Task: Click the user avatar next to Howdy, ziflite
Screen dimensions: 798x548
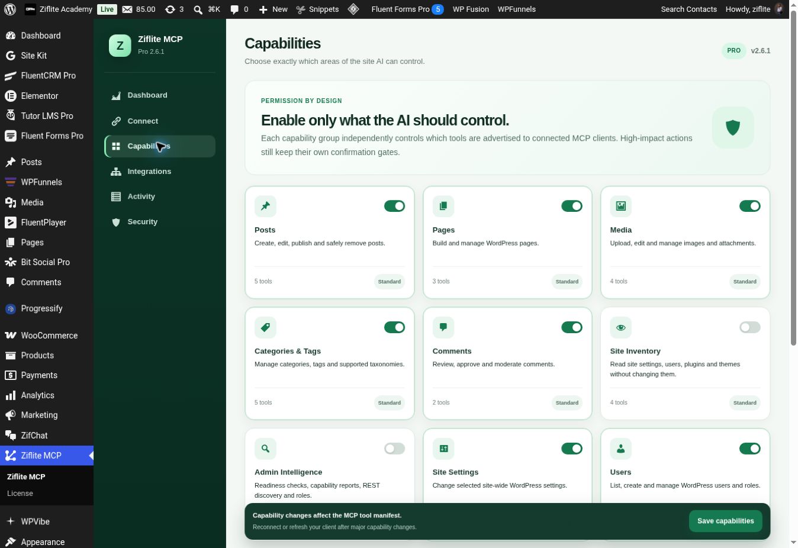Action: [x=779, y=9]
